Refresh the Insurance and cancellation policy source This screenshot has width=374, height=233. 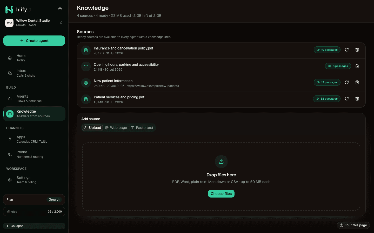click(x=347, y=50)
